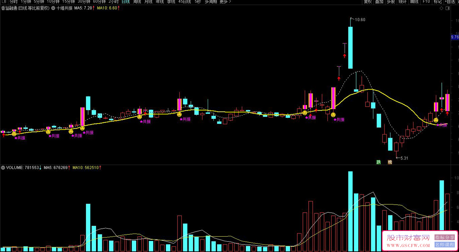This screenshot has width=459, height=252.
Task: Click the volume MA5: 676269 readout
Action: pyautogui.click(x=56, y=167)
